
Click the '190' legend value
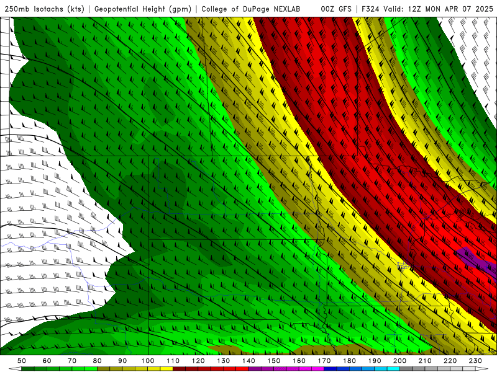pyautogui.click(x=375, y=361)
